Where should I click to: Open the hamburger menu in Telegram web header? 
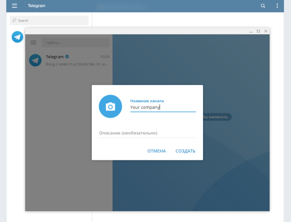tap(15, 6)
